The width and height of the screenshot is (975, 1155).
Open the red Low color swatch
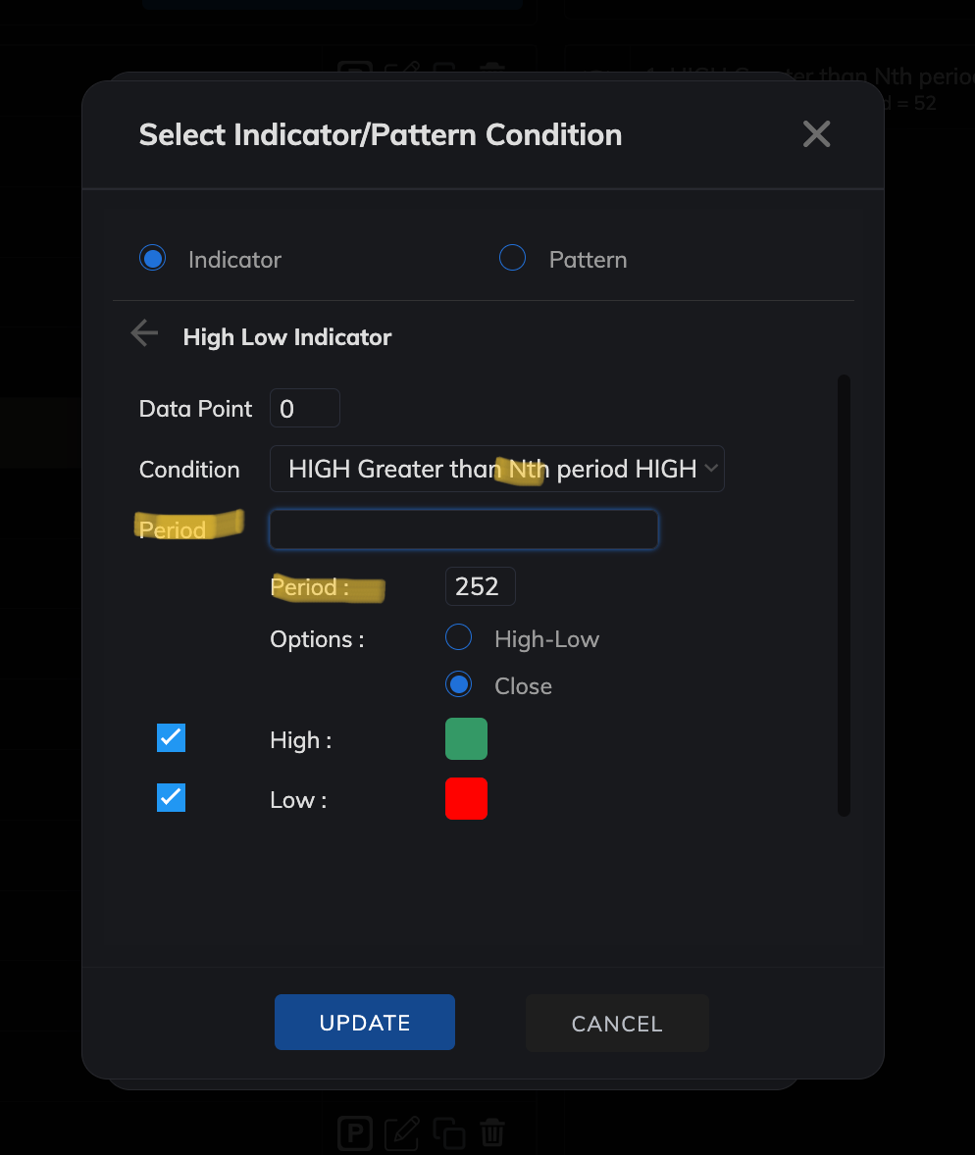466,799
